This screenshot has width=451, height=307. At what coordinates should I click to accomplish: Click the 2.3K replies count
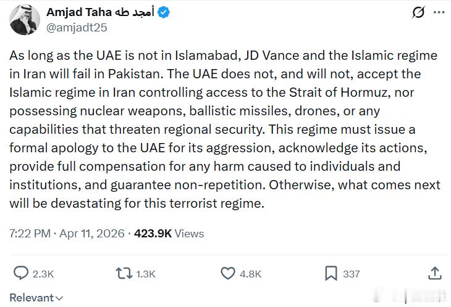point(44,274)
